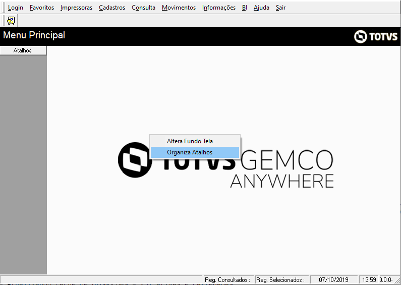Click the Sair menu item
The width and height of the screenshot is (401, 285).
click(280, 8)
